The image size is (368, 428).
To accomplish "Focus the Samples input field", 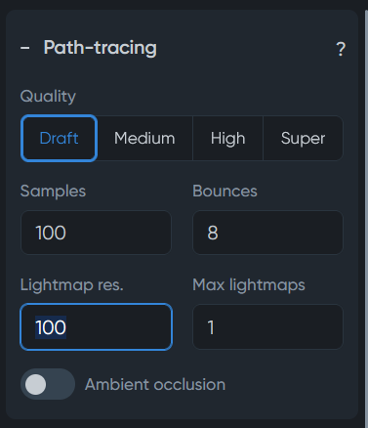I will 96,233.
